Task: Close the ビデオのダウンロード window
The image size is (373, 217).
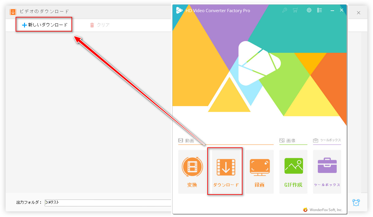Action: coord(359,13)
